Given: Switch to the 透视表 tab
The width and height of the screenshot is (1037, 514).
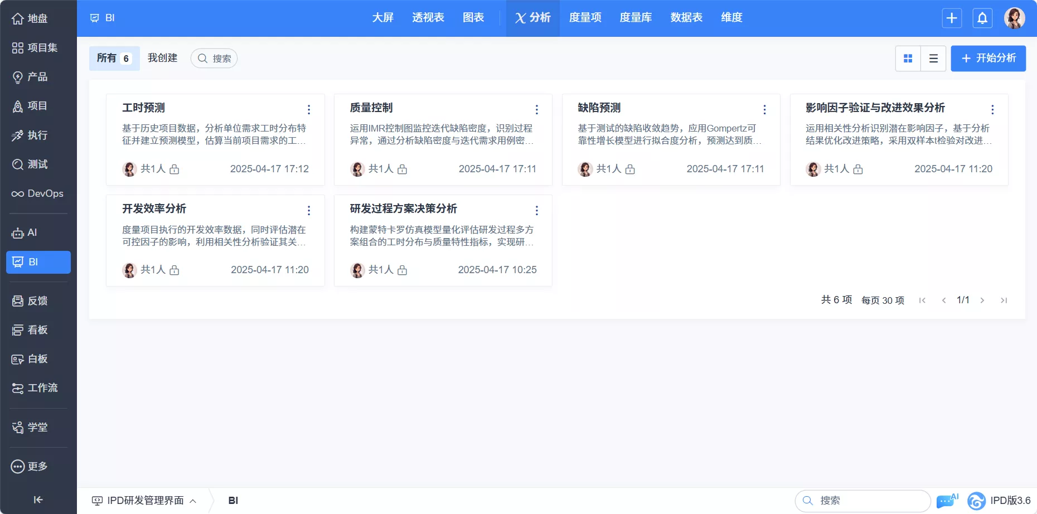Looking at the screenshot, I should pos(428,18).
